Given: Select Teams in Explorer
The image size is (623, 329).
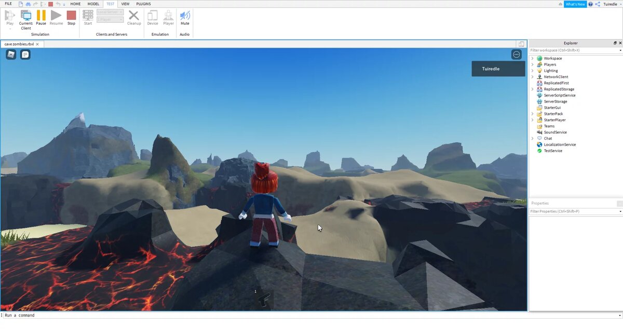Looking at the screenshot, I should point(549,126).
